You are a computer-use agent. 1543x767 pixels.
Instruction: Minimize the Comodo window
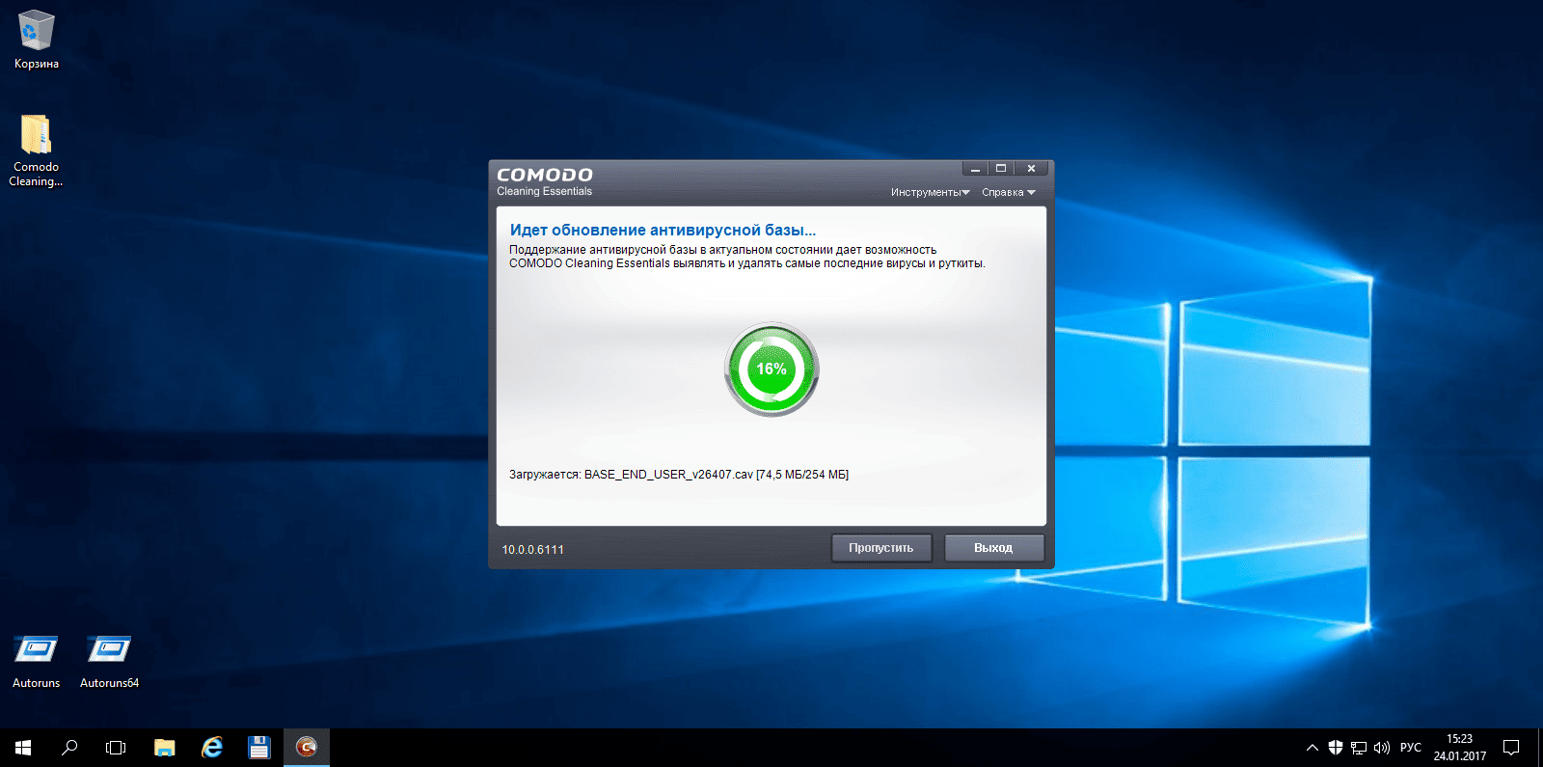[975, 168]
